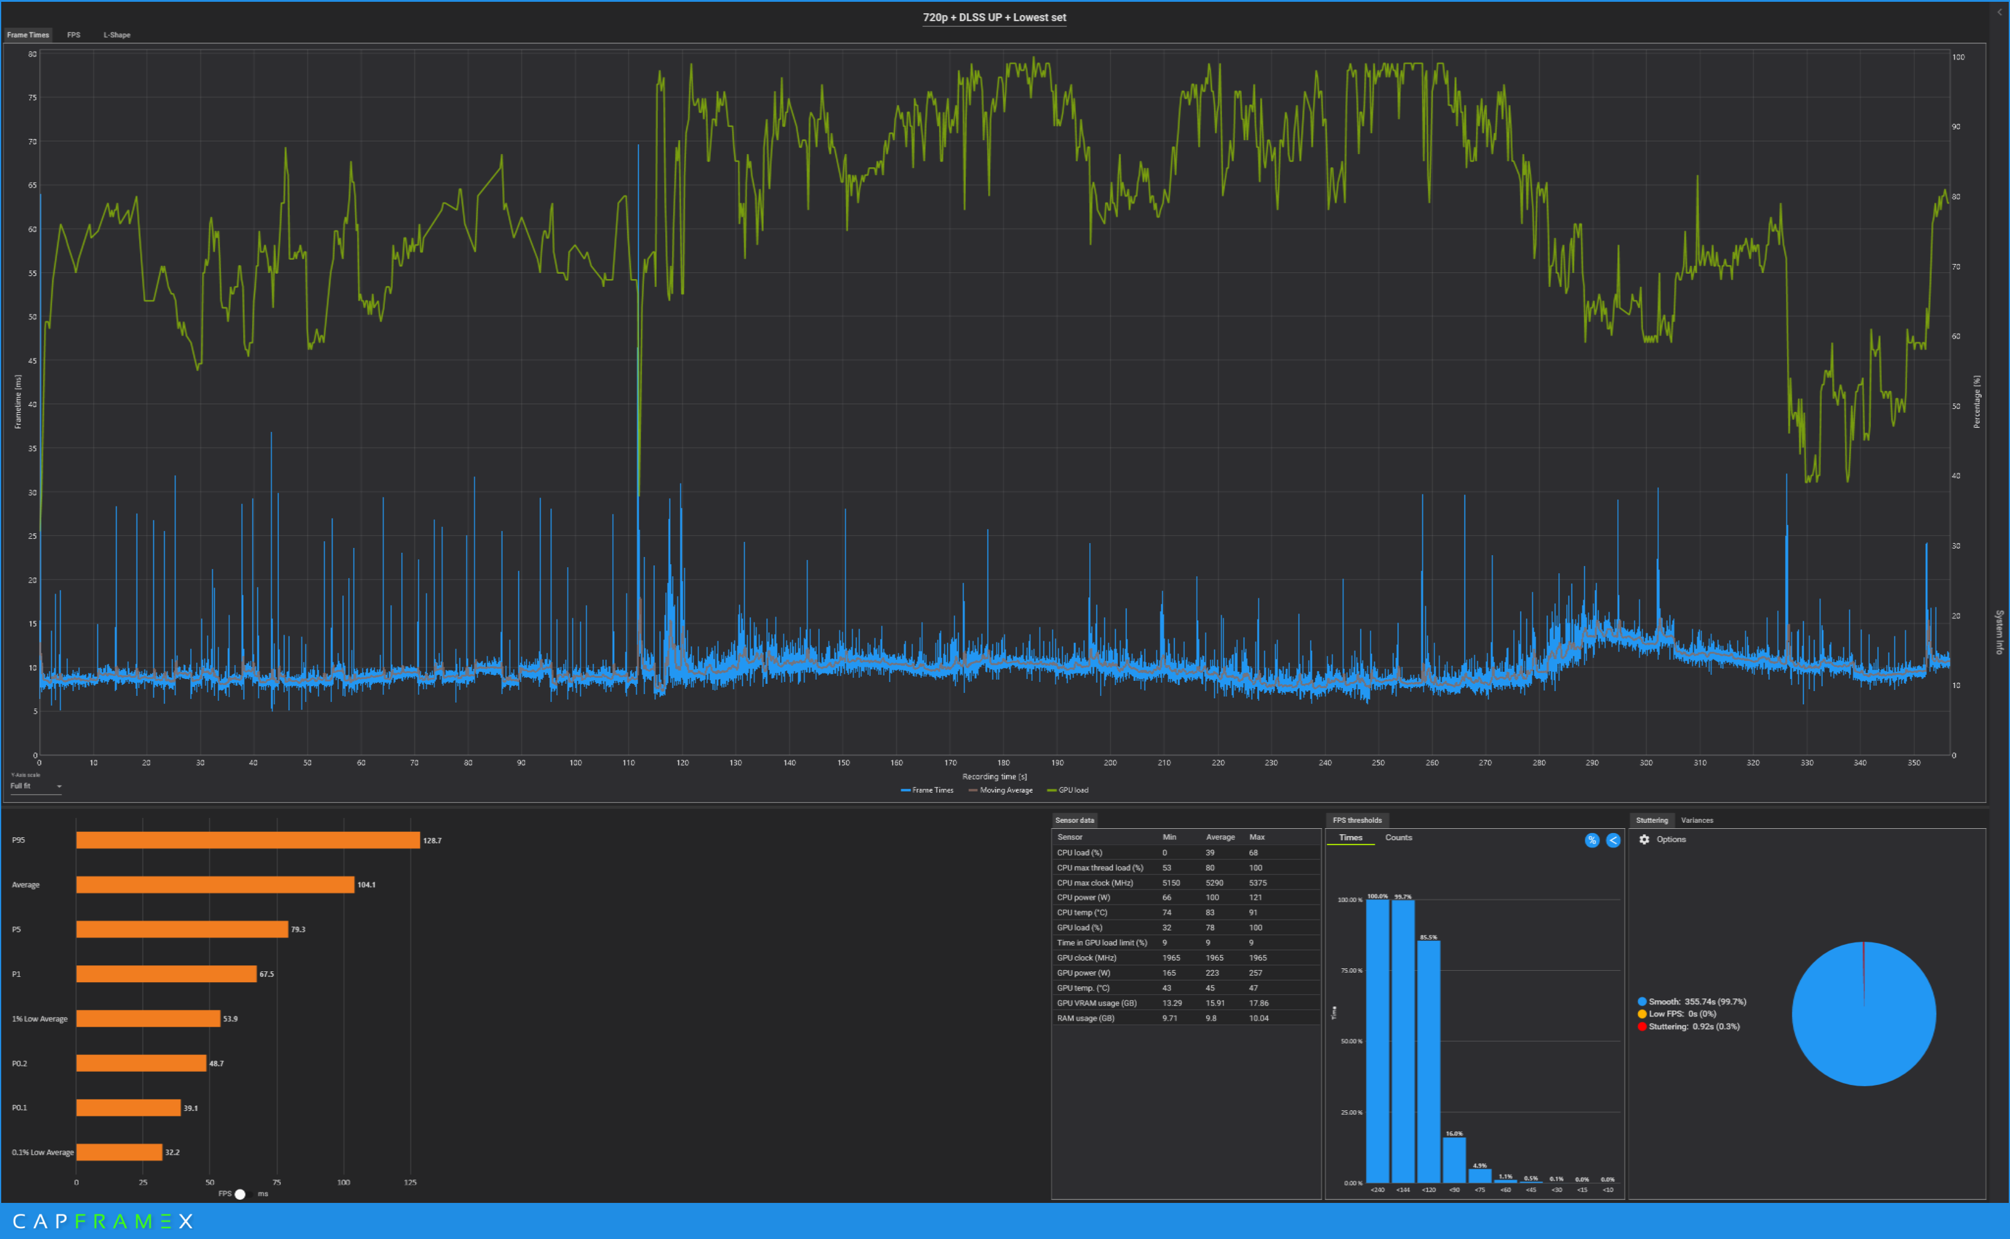The height and width of the screenshot is (1239, 2010).
Task: Switch to the FPS tab
Action: pyautogui.click(x=74, y=35)
